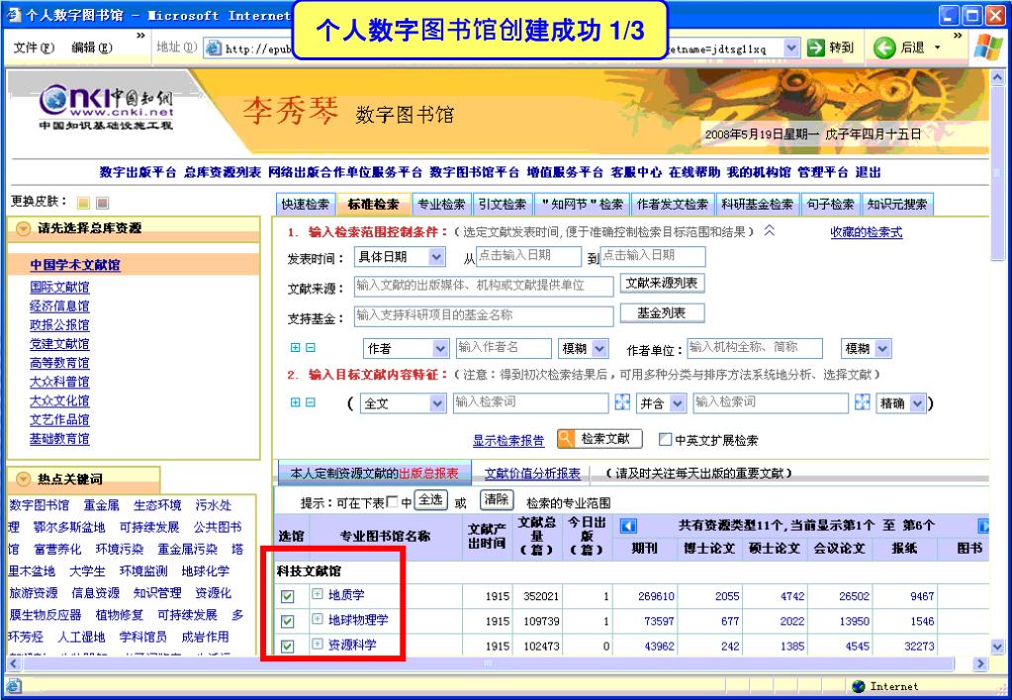Click the Go arrow button beside address bar

(816, 47)
